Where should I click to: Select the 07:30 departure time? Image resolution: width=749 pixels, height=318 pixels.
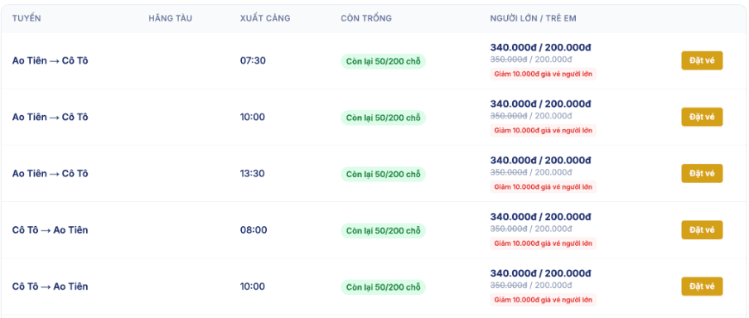pos(254,60)
